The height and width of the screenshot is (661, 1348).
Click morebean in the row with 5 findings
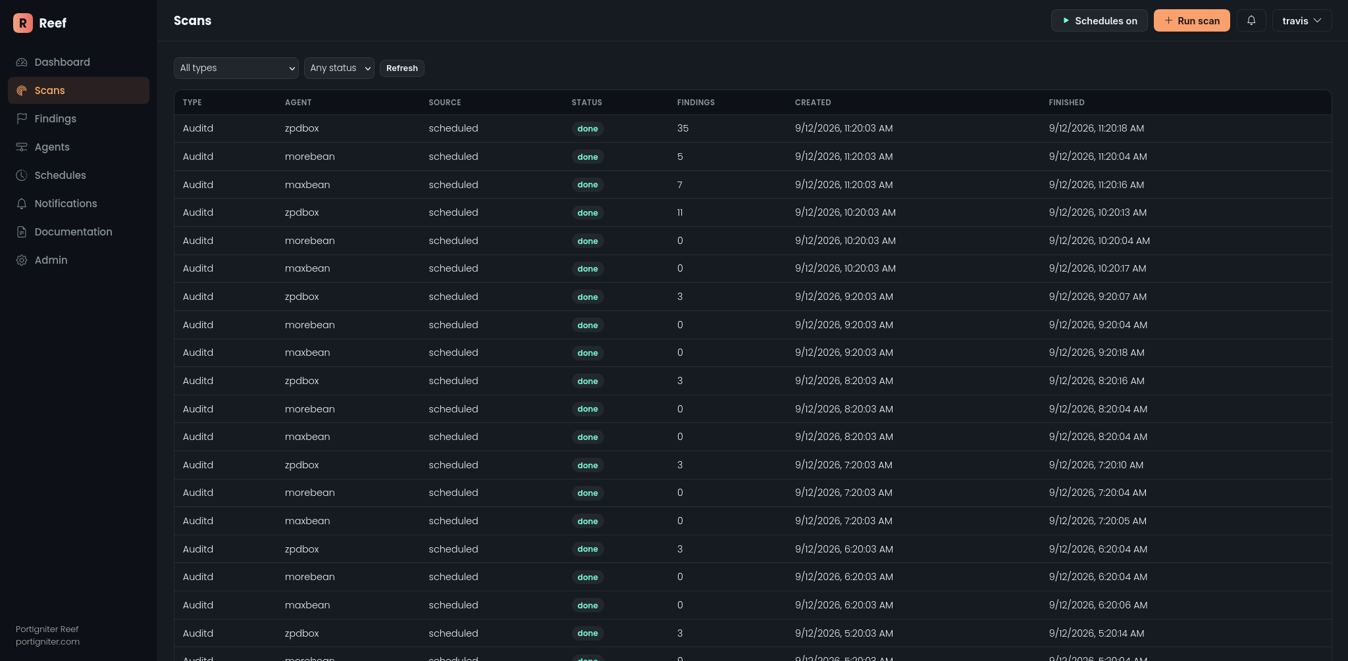(x=309, y=157)
